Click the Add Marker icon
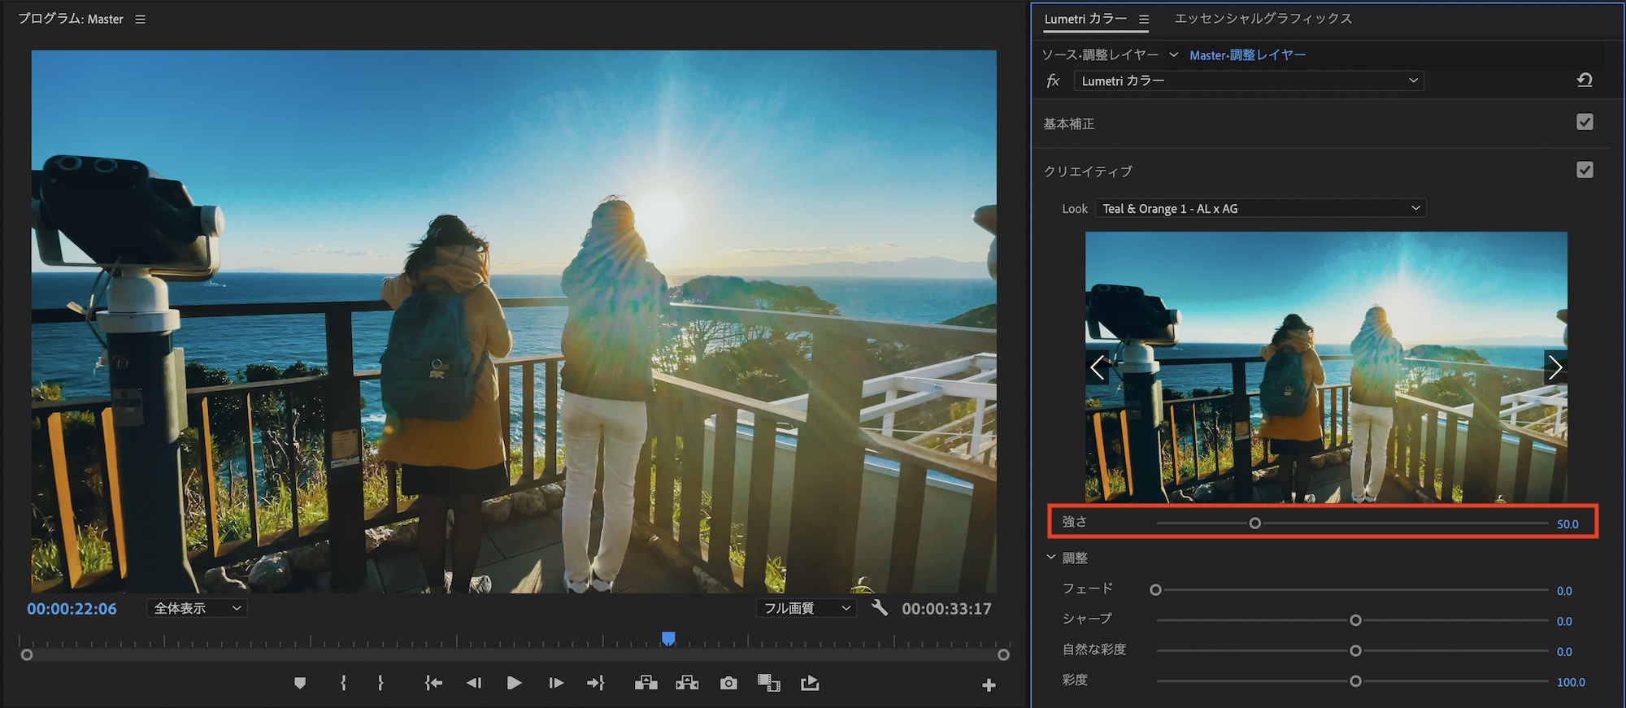 tap(300, 684)
